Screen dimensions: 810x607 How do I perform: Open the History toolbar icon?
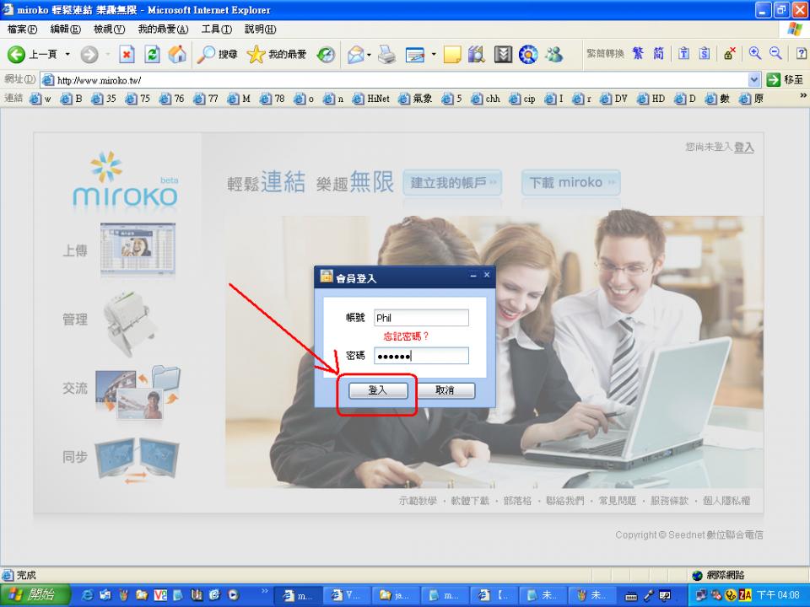326,55
